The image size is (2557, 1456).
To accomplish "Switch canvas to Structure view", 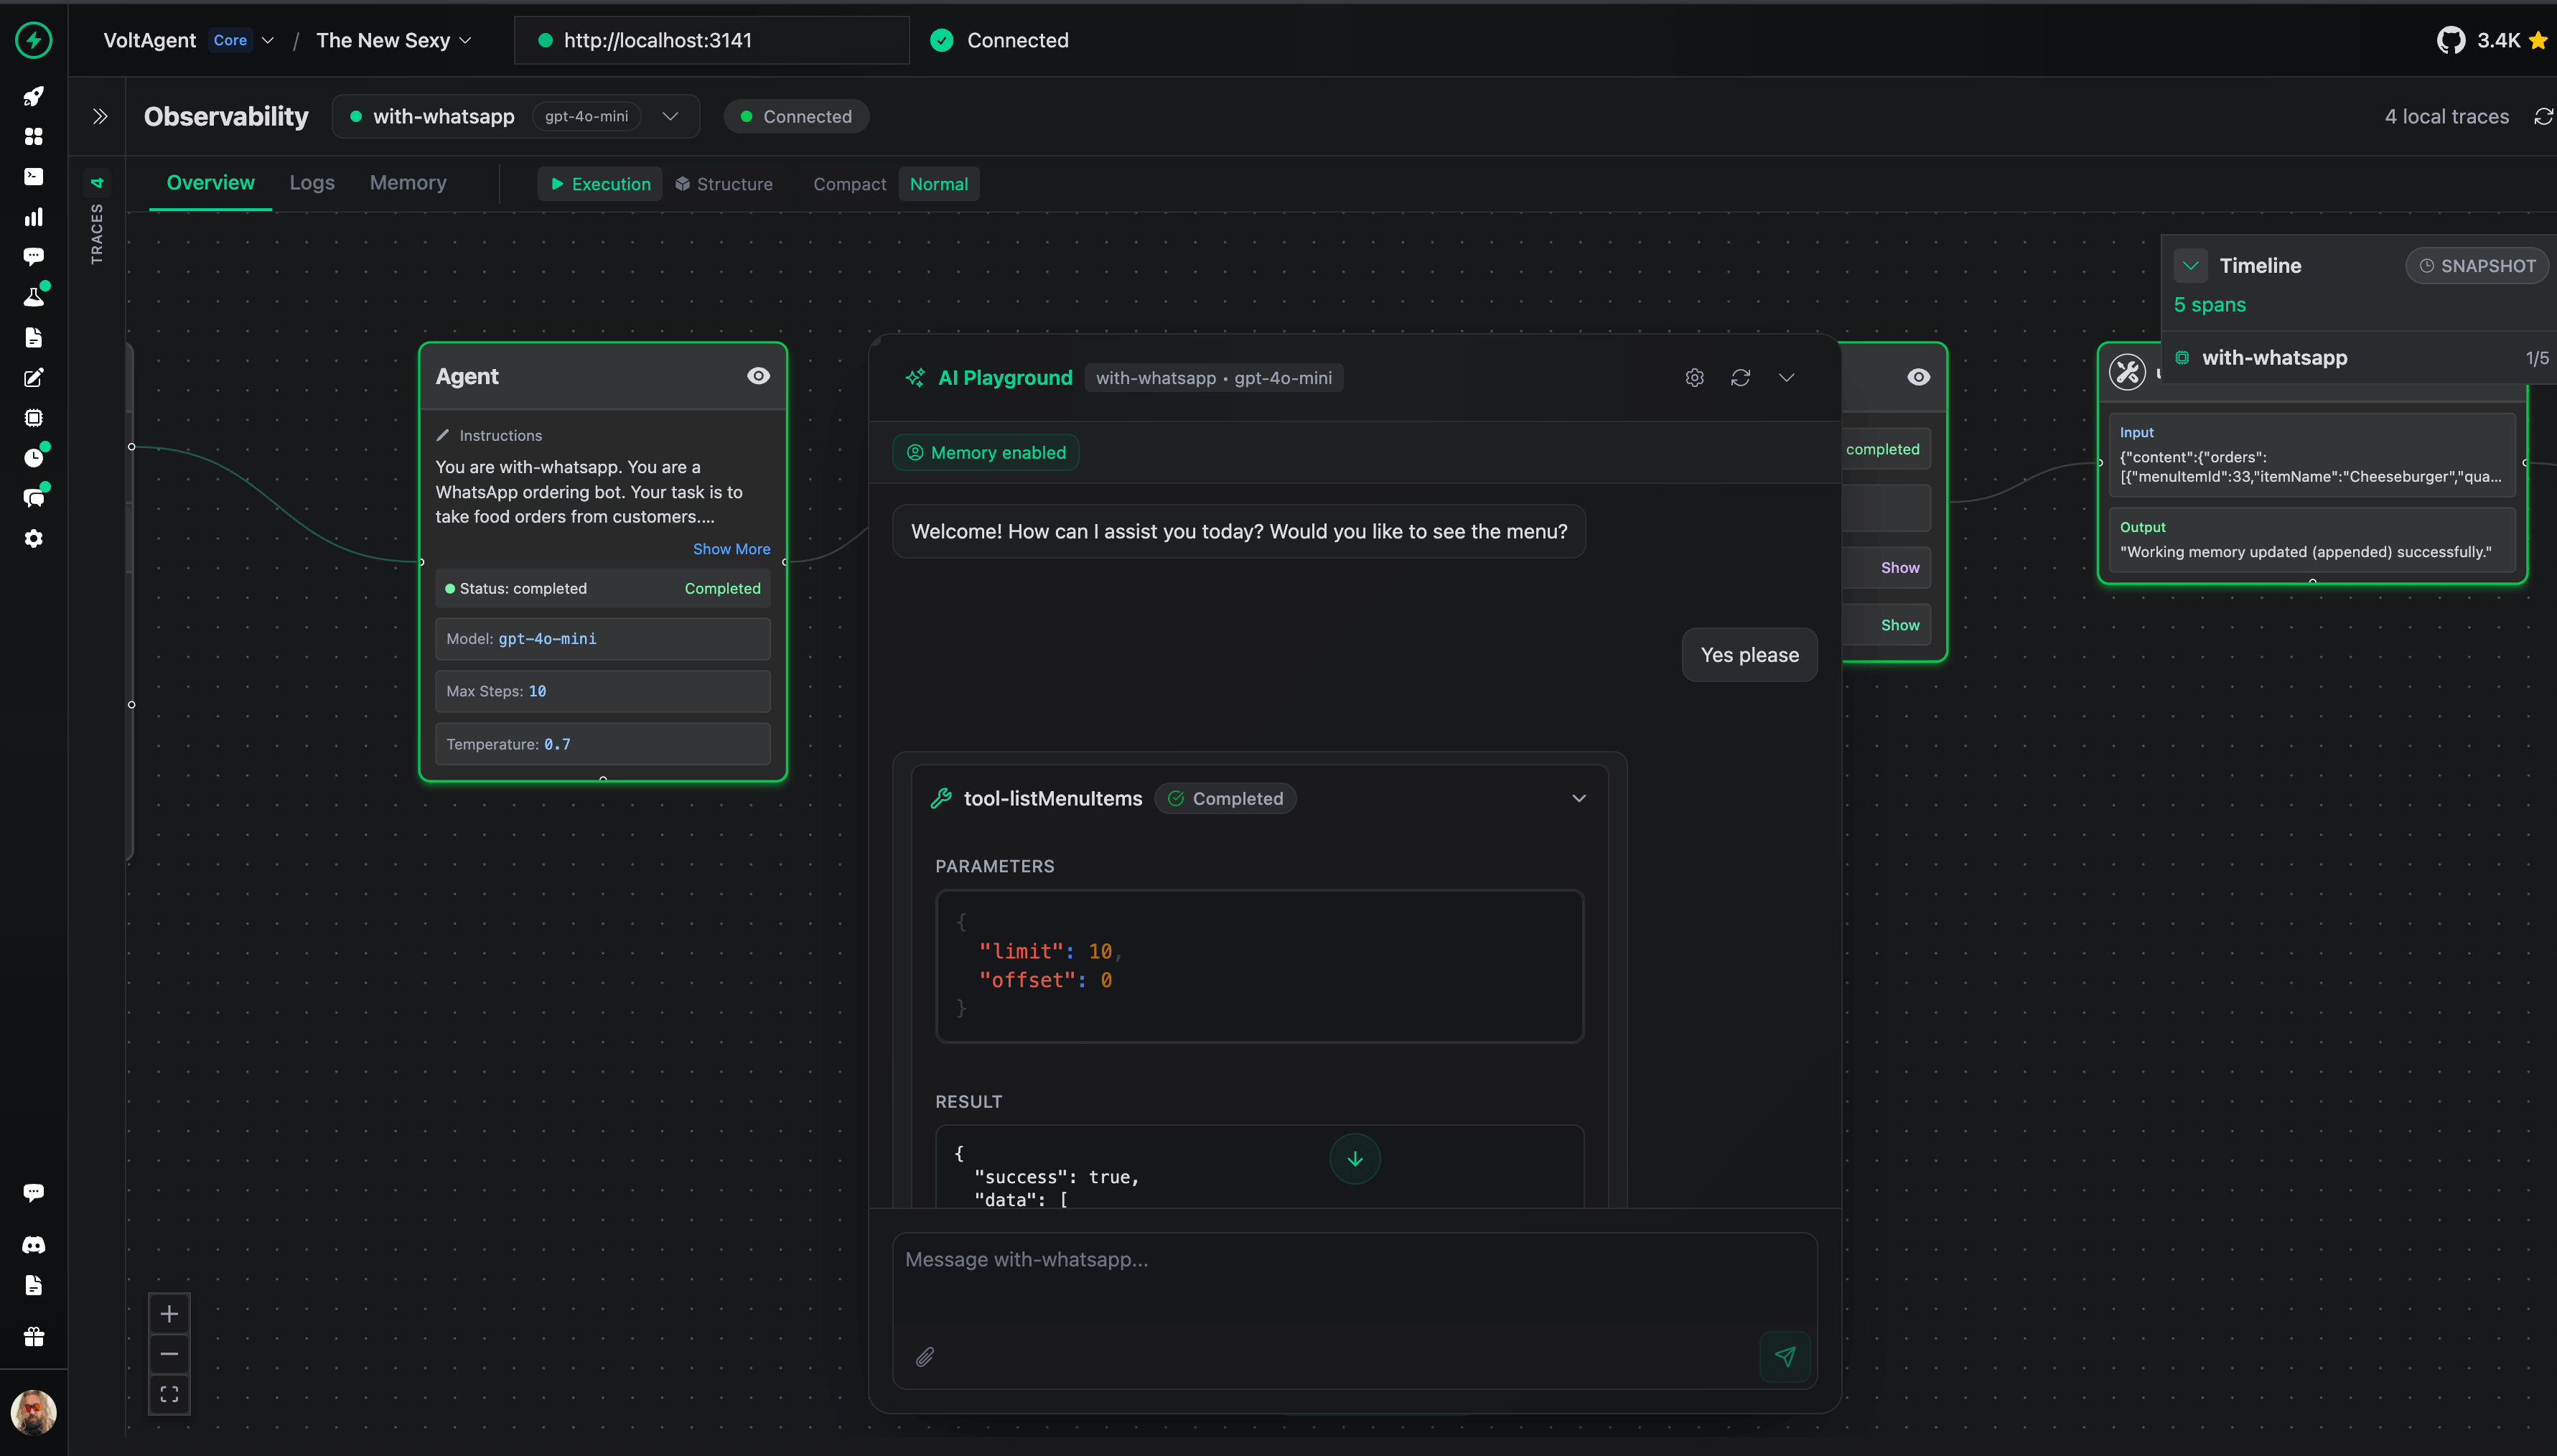I will pos(724,184).
